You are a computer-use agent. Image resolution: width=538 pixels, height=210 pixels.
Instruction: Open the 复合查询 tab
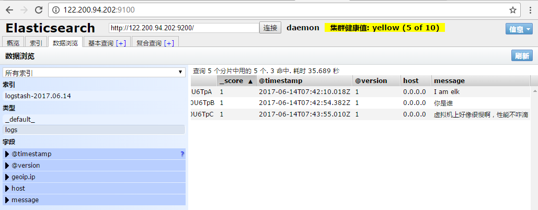[155, 43]
